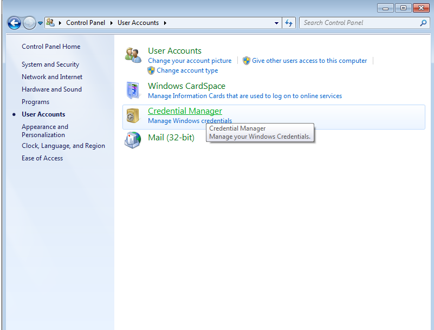434x330 pixels.
Task: Click Change account type link
Action: pyautogui.click(x=187, y=70)
